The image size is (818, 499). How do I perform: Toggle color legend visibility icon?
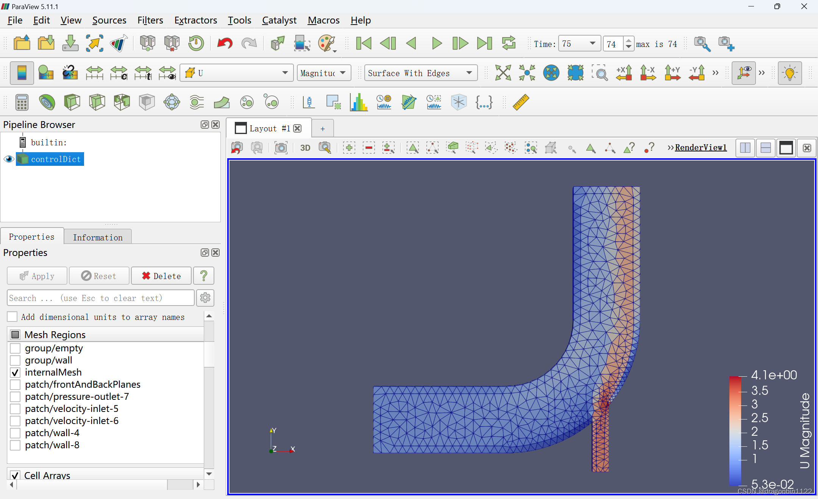pyautogui.click(x=22, y=73)
